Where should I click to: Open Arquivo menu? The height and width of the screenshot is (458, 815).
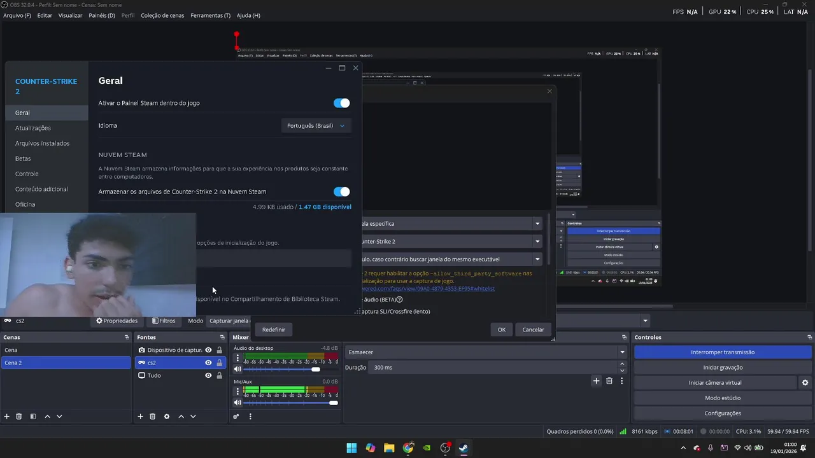(17, 15)
